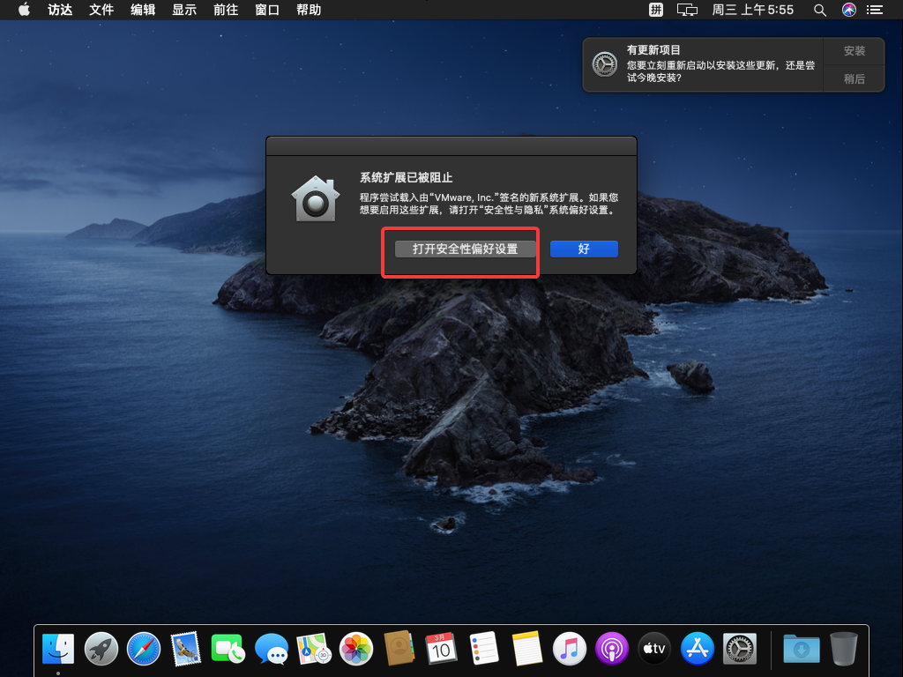The height and width of the screenshot is (677, 903).
Task: Open the Messages app in Dock
Action: 272,650
